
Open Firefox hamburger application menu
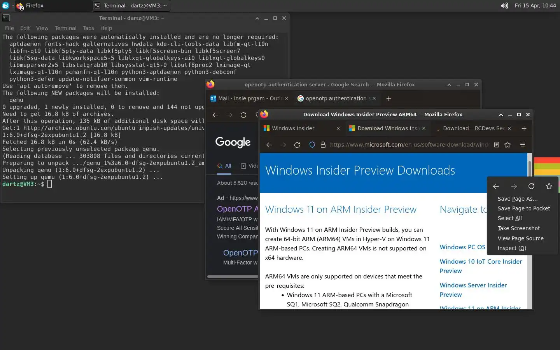point(523,145)
